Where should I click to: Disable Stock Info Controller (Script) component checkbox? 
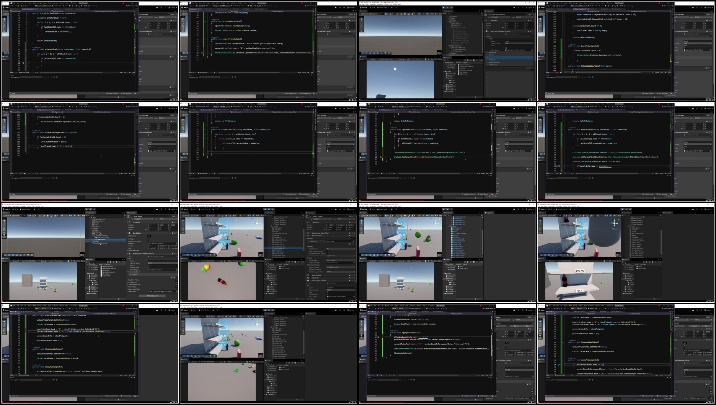(489, 31)
